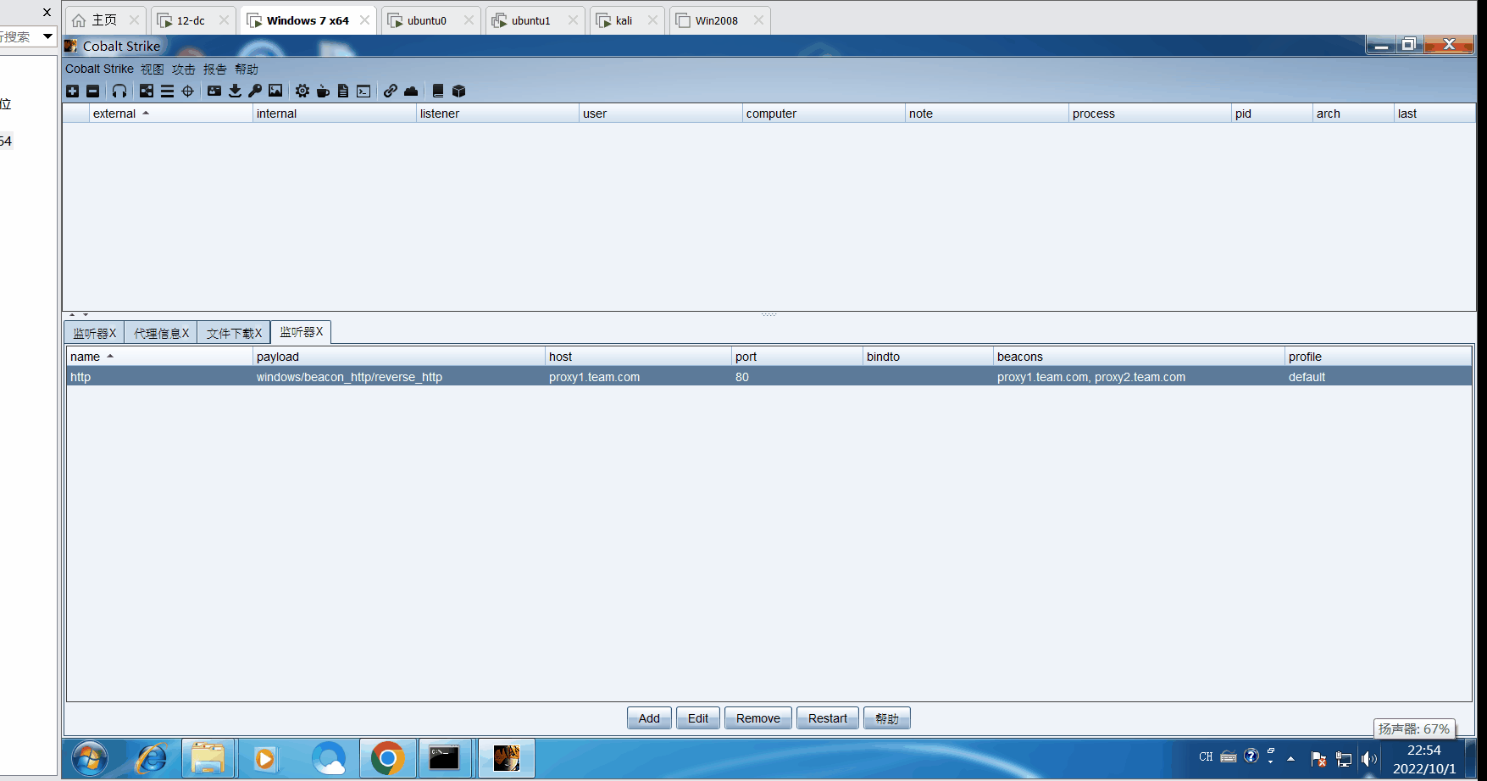Launch Internet Explorer from the taskbar
1487x781 pixels.
(153, 758)
